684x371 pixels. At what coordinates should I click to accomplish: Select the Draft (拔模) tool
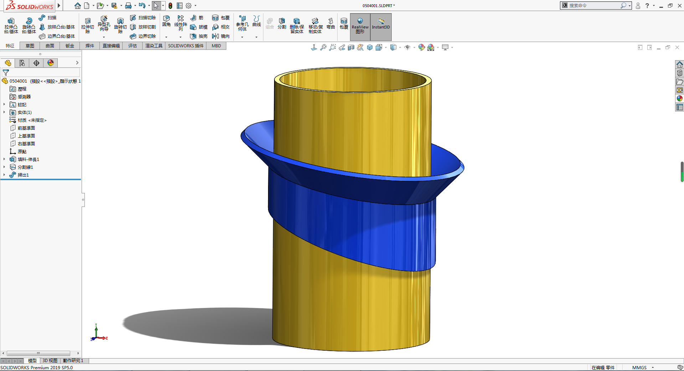[x=199, y=27]
